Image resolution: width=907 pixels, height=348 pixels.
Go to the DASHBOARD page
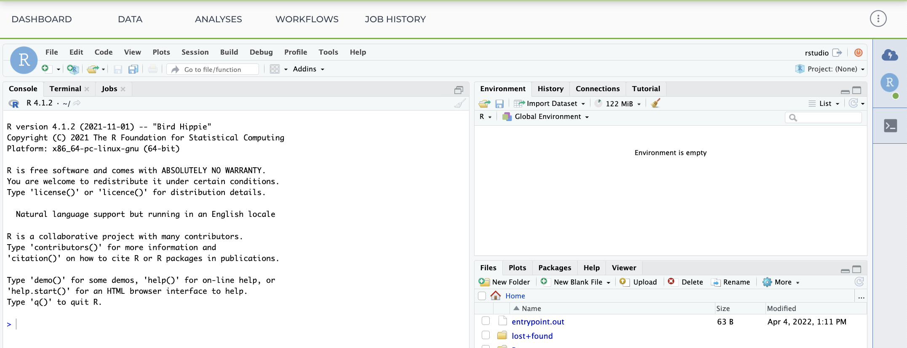(42, 19)
